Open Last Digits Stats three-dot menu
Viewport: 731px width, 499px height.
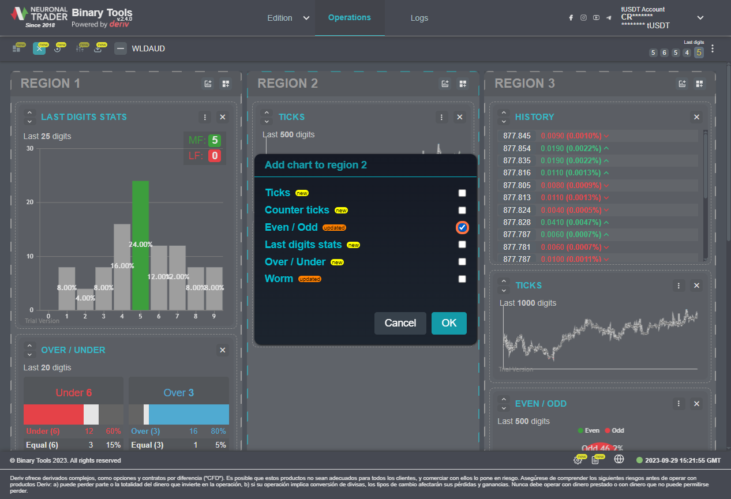click(x=205, y=117)
